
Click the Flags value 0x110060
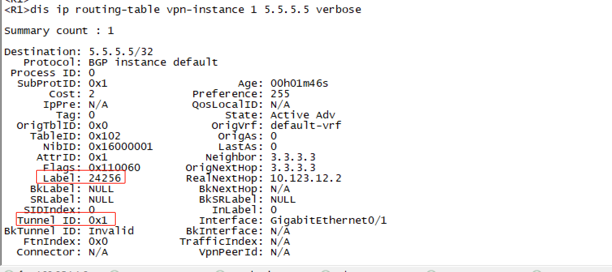[114, 168]
